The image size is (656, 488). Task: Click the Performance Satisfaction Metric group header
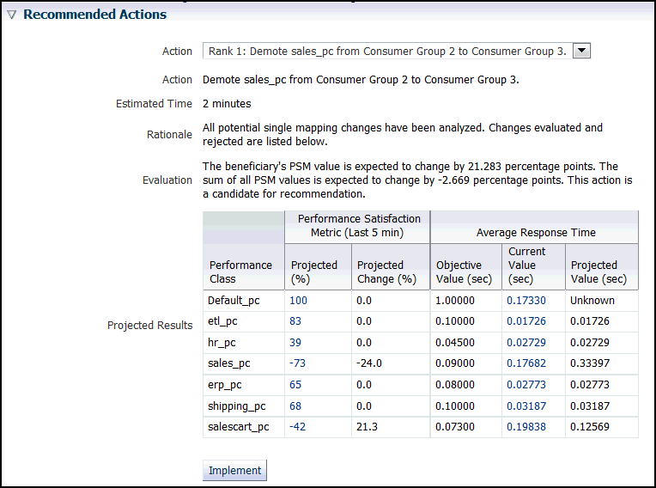tap(357, 228)
